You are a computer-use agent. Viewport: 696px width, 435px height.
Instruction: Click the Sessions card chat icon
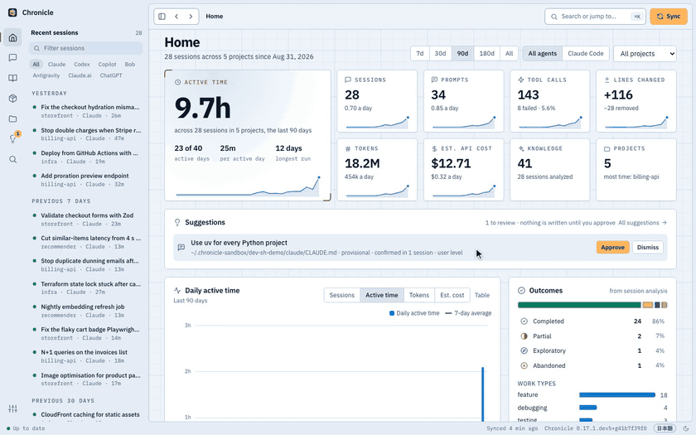347,80
